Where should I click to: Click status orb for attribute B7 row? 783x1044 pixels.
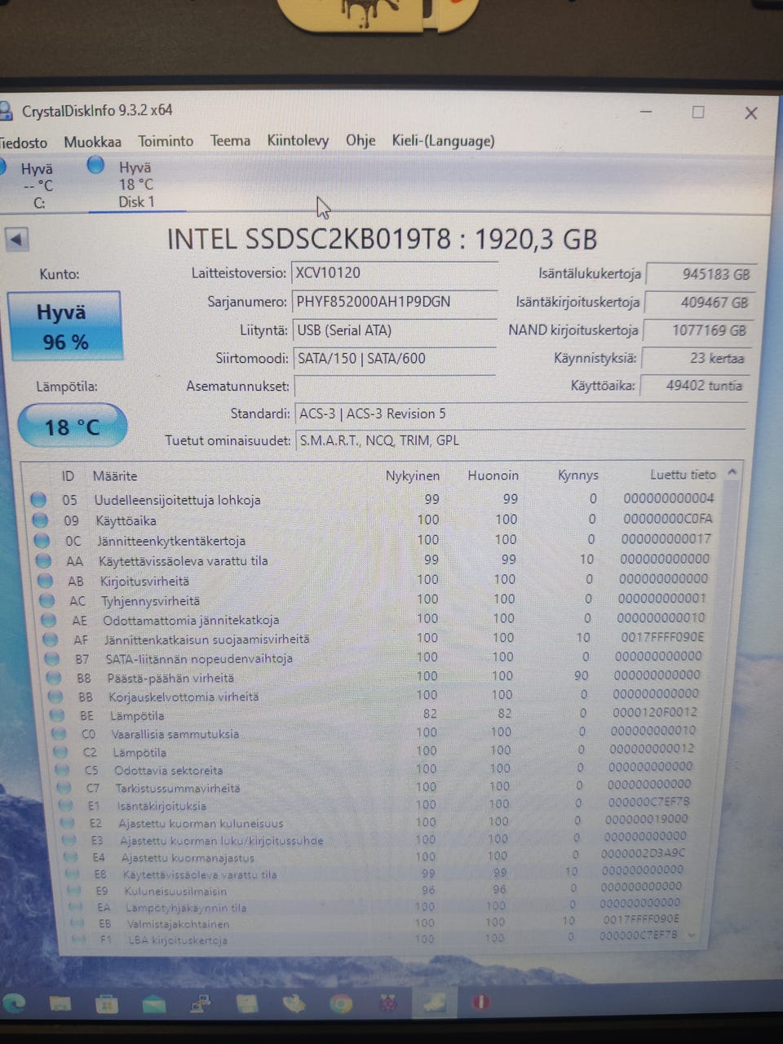(x=52, y=658)
